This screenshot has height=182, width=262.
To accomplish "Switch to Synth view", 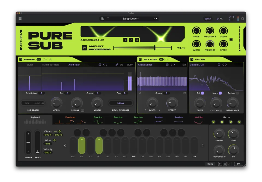I will click(x=208, y=19).
